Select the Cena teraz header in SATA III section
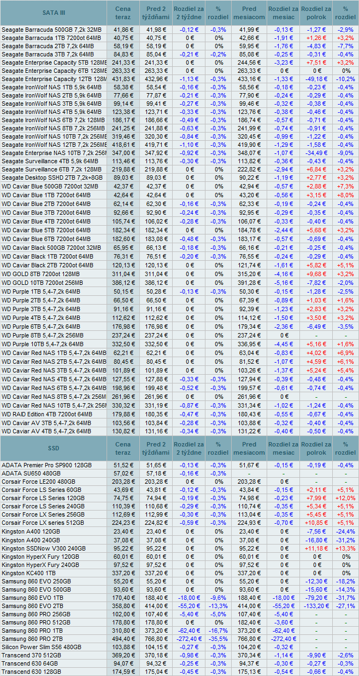 click(x=123, y=12)
